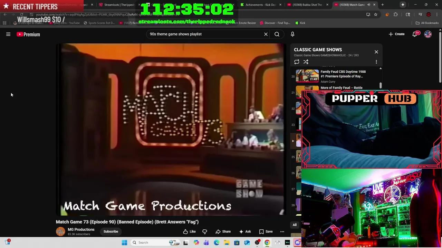Open Discord from taskbar

(297, 242)
